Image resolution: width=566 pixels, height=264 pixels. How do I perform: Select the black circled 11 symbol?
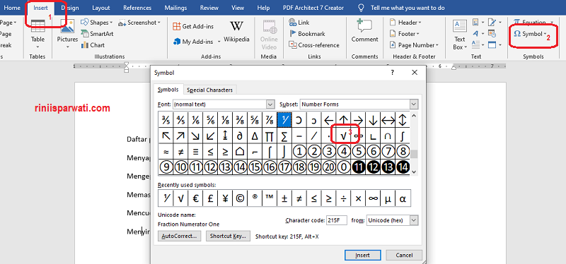358,167
